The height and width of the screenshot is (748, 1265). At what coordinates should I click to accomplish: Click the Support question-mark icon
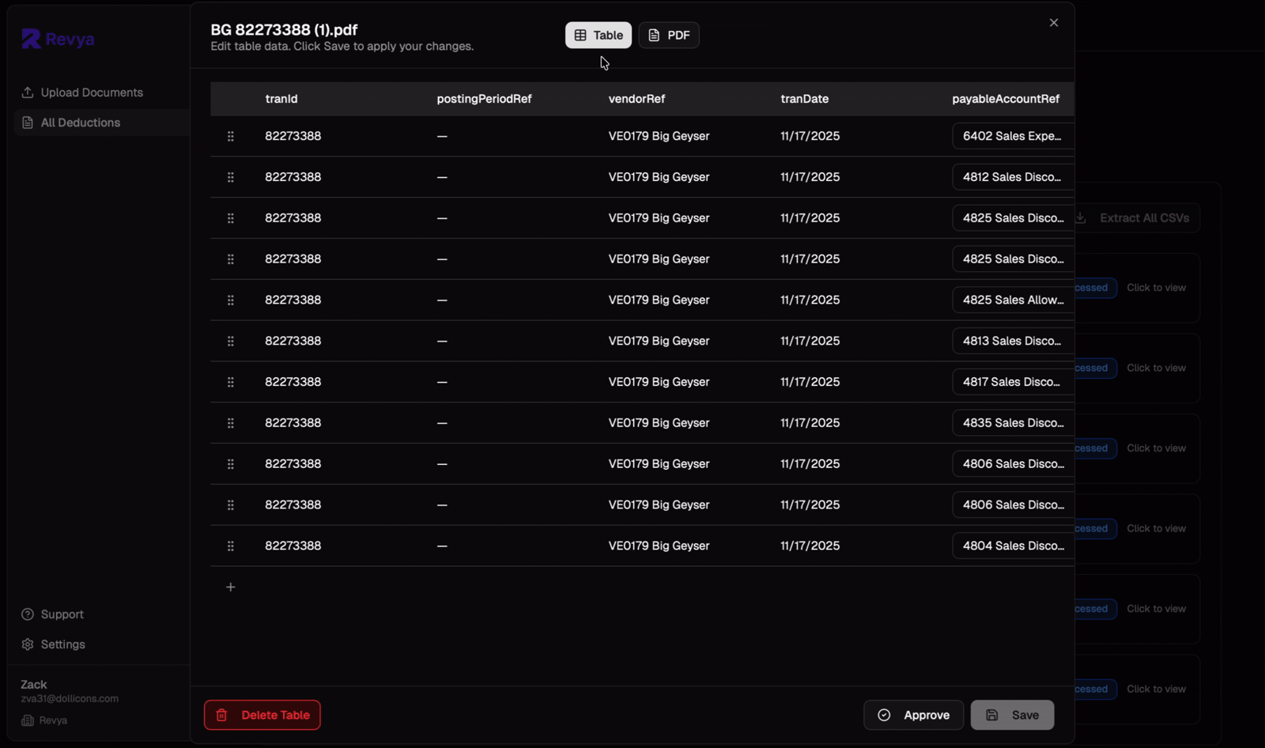(27, 614)
